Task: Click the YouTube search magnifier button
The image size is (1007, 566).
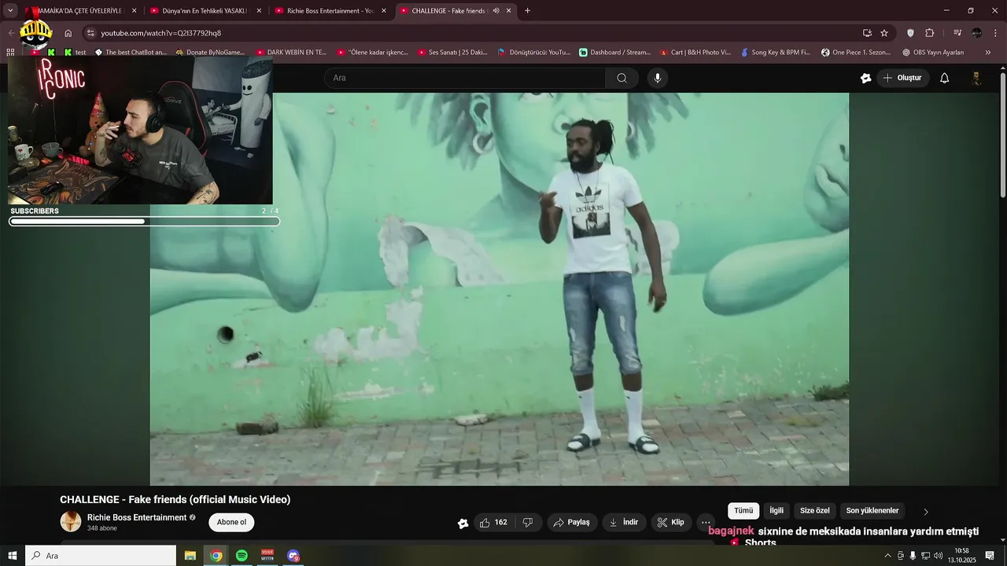Action: click(622, 78)
